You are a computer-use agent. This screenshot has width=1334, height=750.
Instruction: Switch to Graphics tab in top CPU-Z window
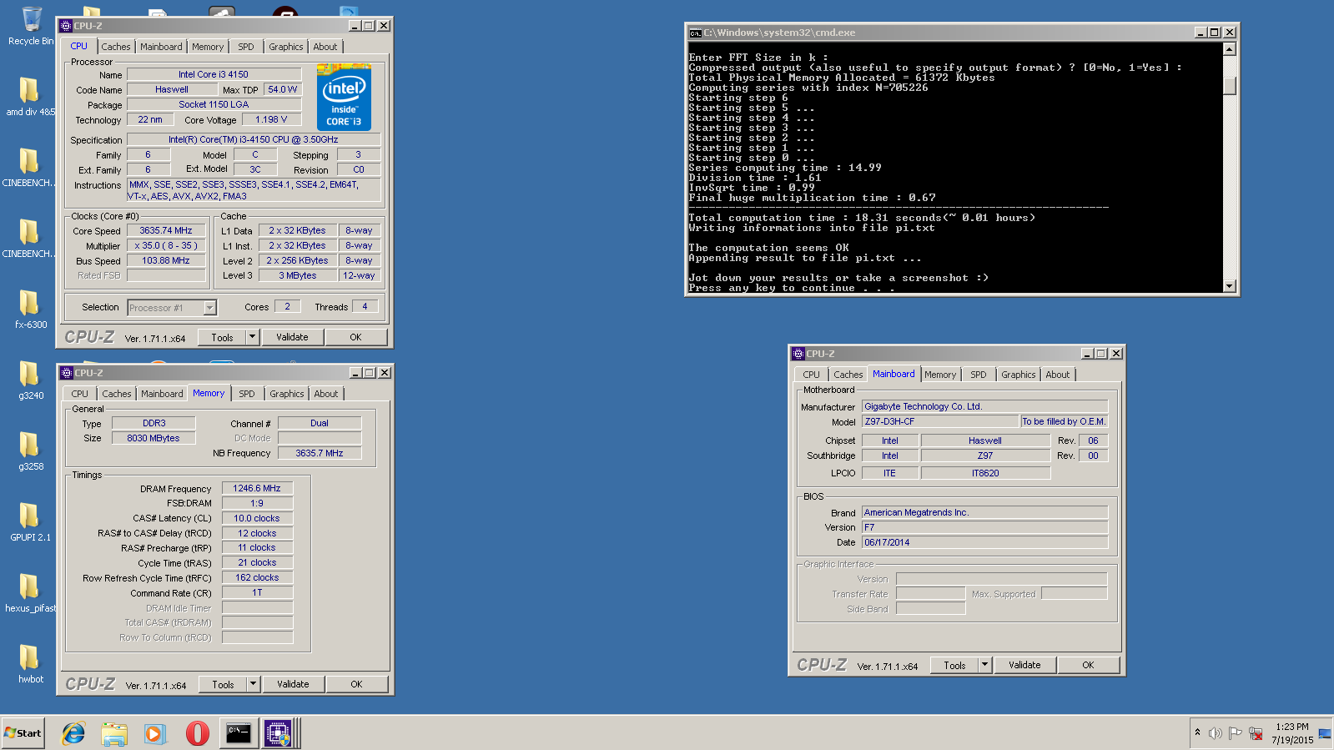coord(286,47)
